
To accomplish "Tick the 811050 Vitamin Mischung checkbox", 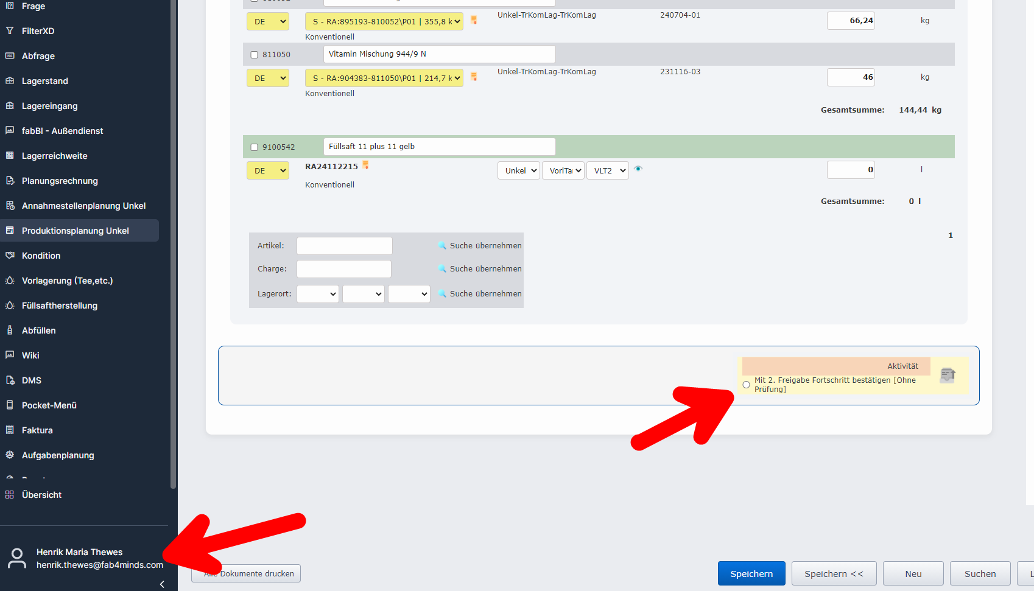I will tap(255, 55).
